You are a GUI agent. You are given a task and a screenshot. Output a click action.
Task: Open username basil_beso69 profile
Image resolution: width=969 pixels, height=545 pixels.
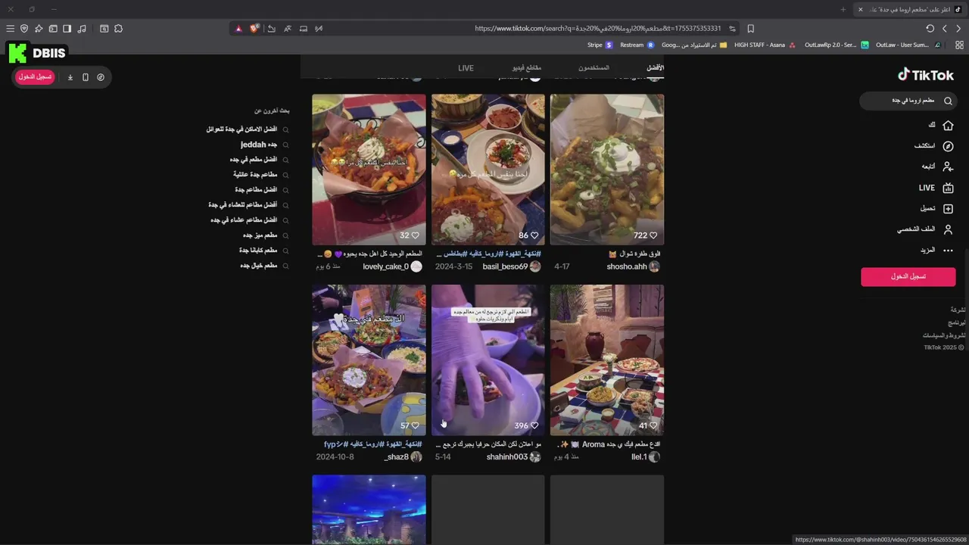[505, 266]
